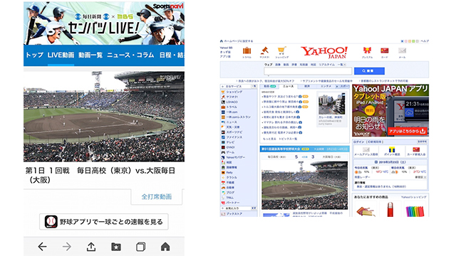Tap the browser forward arrow
The height and width of the screenshot is (256, 456).
[67, 247]
